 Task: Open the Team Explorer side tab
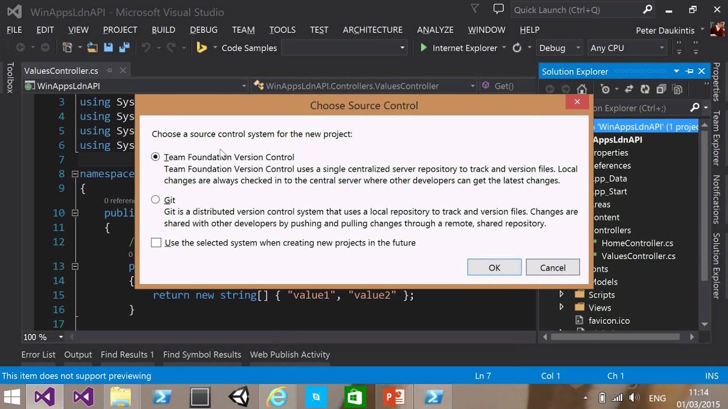[x=716, y=139]
